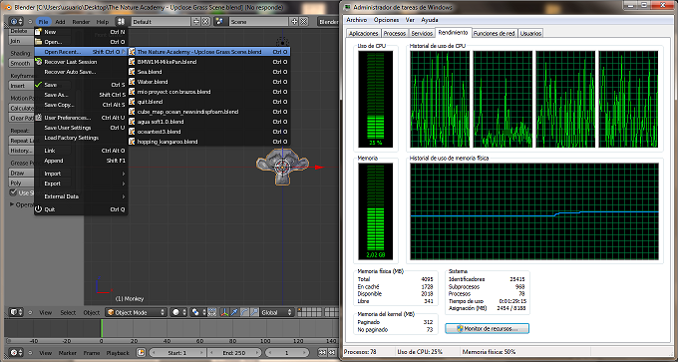Switch to Funciones de red tab
Viewport: 678px width, 362px height.
(494, 33)
